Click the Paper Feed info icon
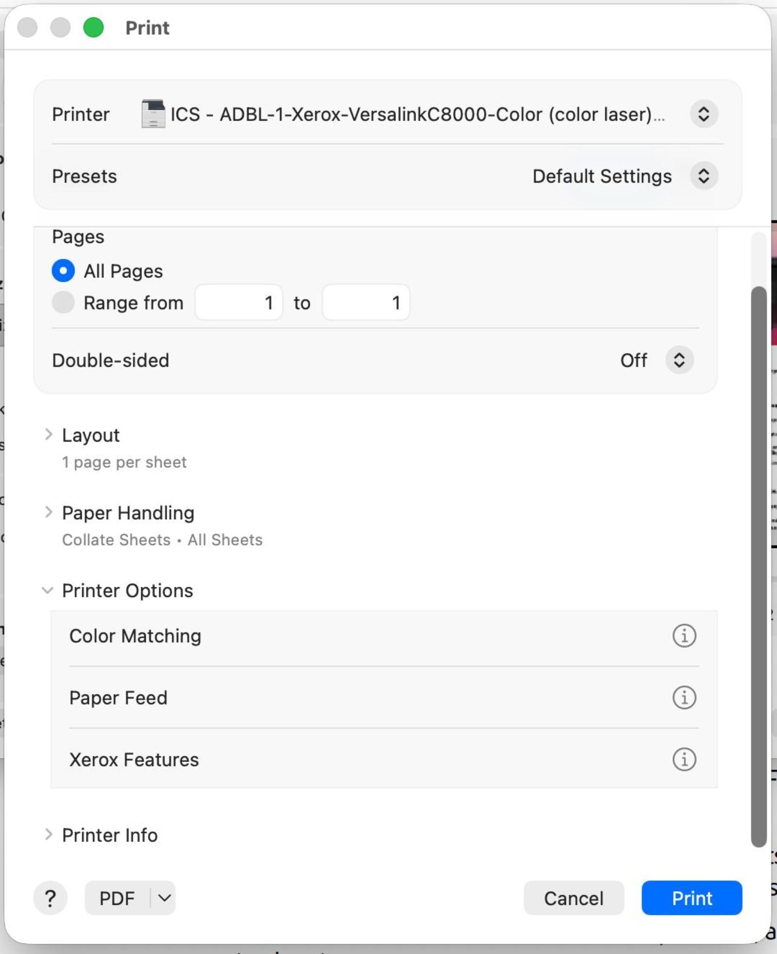The height and width of the screenshot is (954, 777). (684, 698)
